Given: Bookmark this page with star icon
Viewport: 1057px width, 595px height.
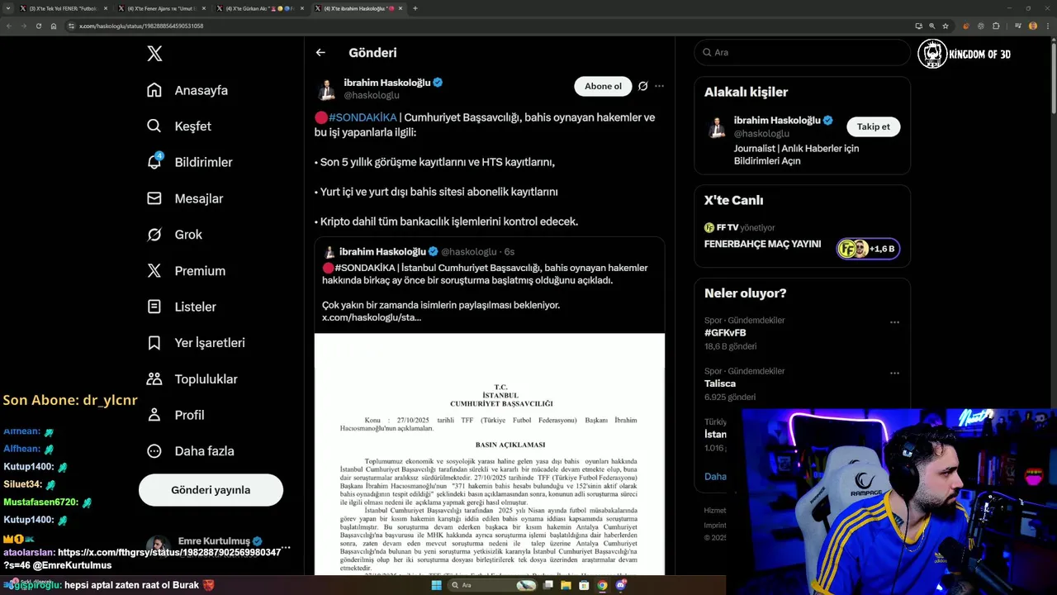Looking at the screenshot, I should [946, 26].
